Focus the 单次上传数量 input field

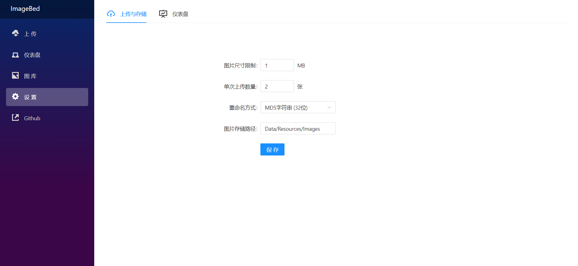(x=277, y=86)
